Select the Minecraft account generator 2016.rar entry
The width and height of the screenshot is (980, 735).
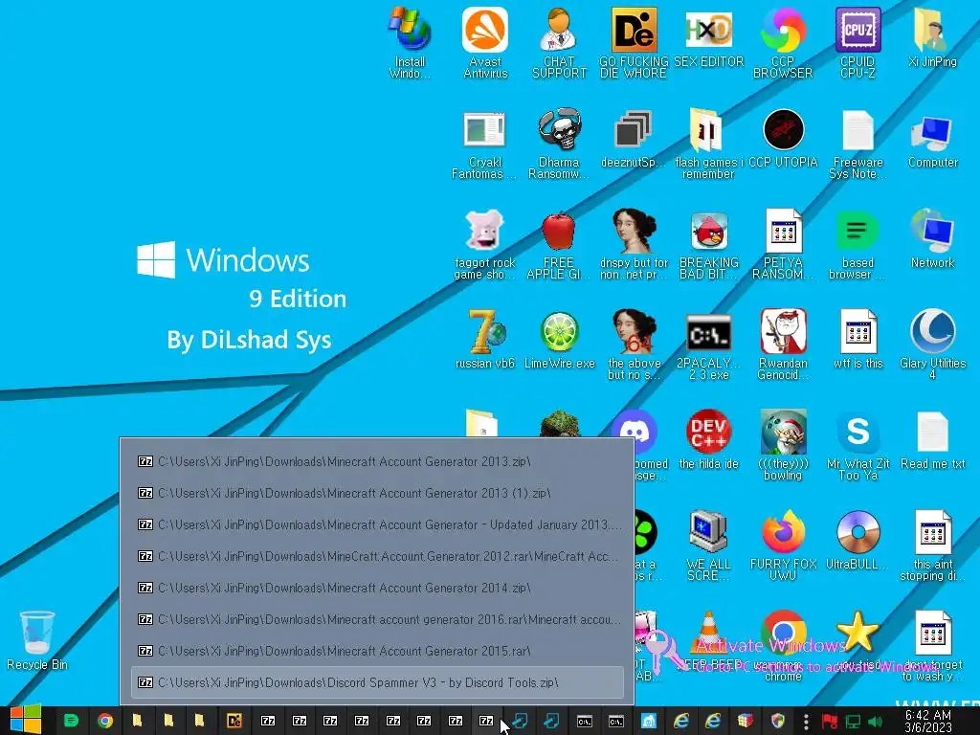coord(377,619)
